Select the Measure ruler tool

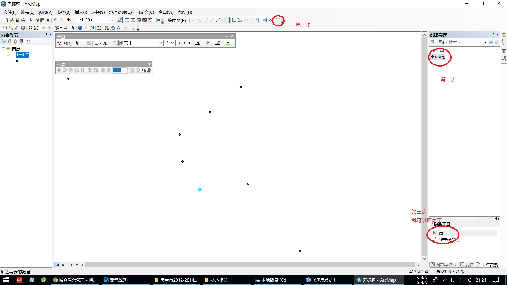99,28
